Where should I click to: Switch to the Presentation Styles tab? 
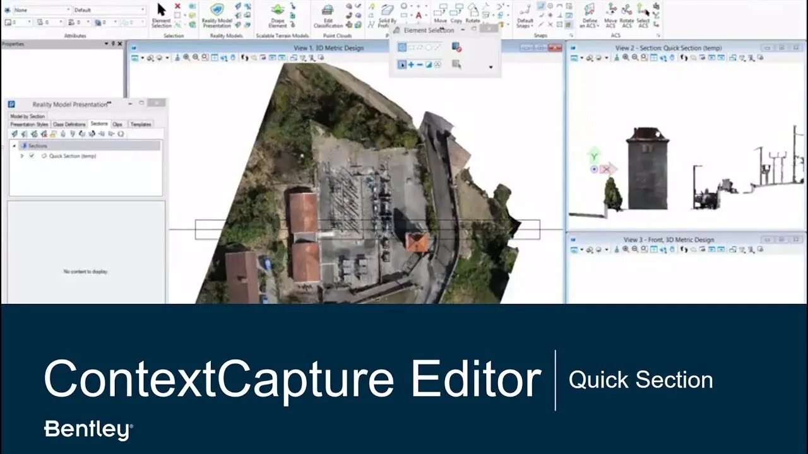pos(30,124)
